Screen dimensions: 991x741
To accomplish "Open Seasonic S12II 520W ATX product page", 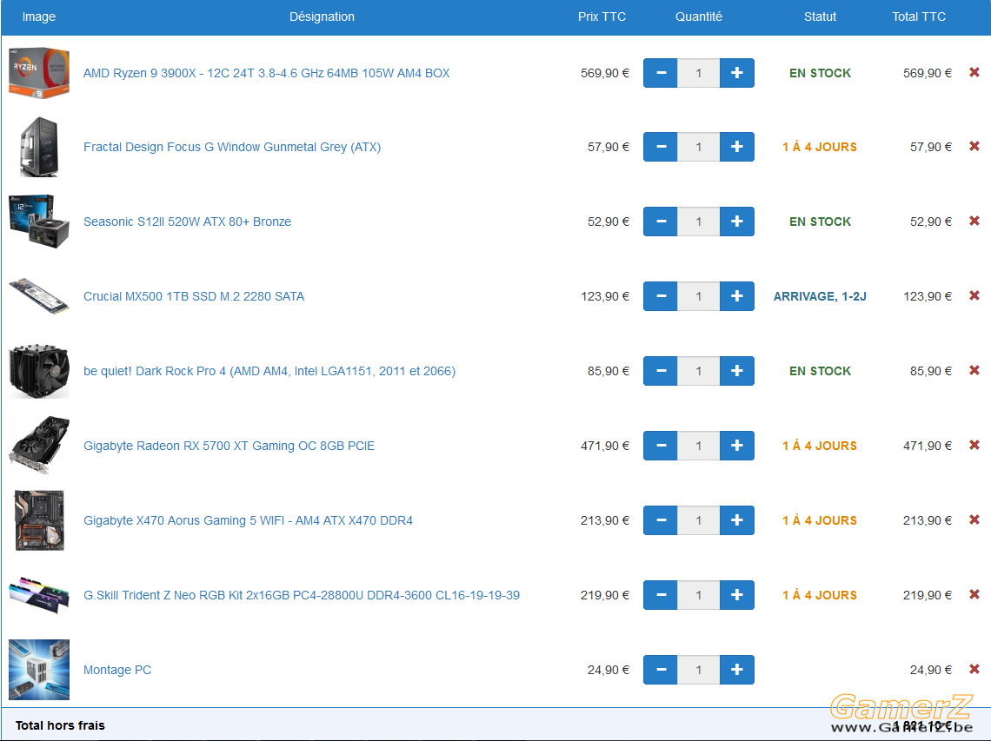I will coord(187,222).
